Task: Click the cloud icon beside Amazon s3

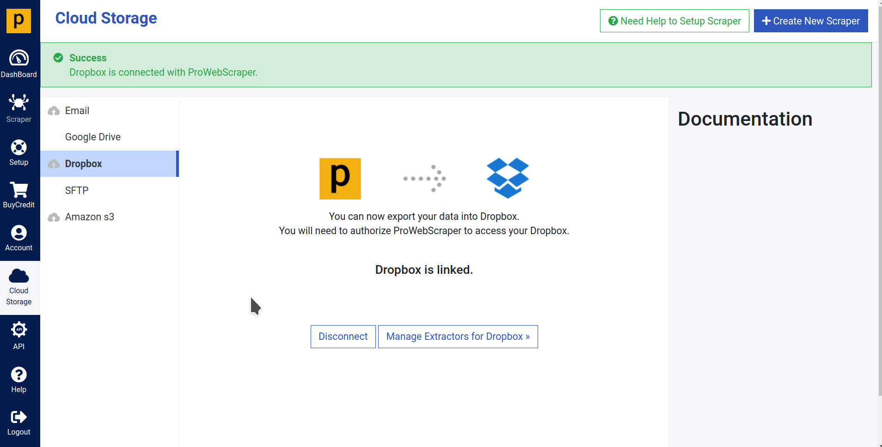Action: tap(54, 217)
